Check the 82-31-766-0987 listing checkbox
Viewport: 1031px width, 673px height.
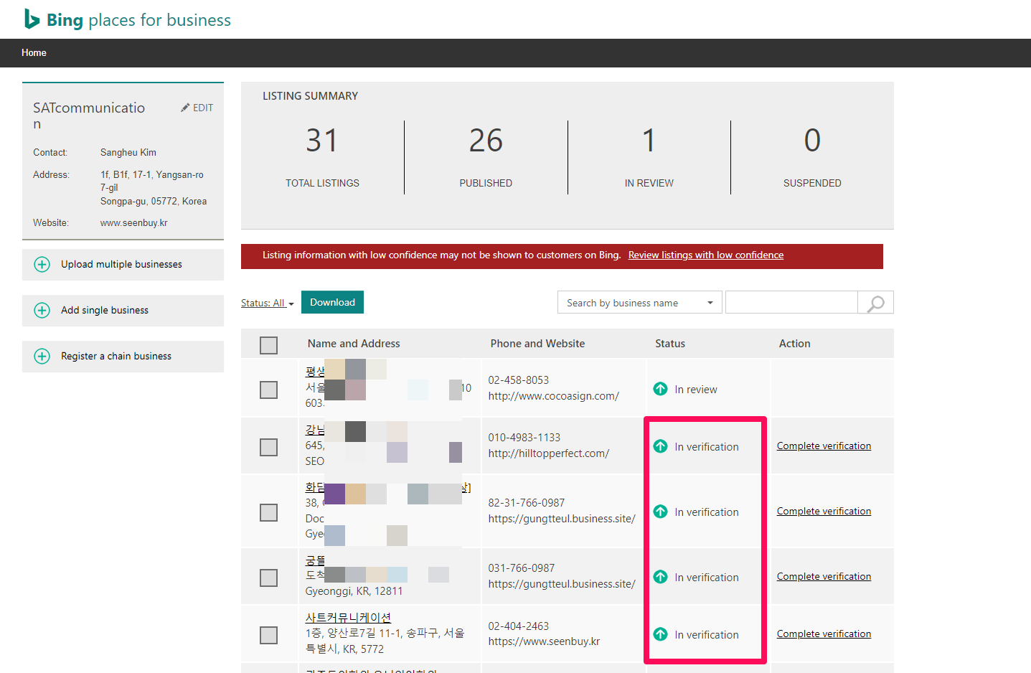pyautogui.click(x=268, y=512)
